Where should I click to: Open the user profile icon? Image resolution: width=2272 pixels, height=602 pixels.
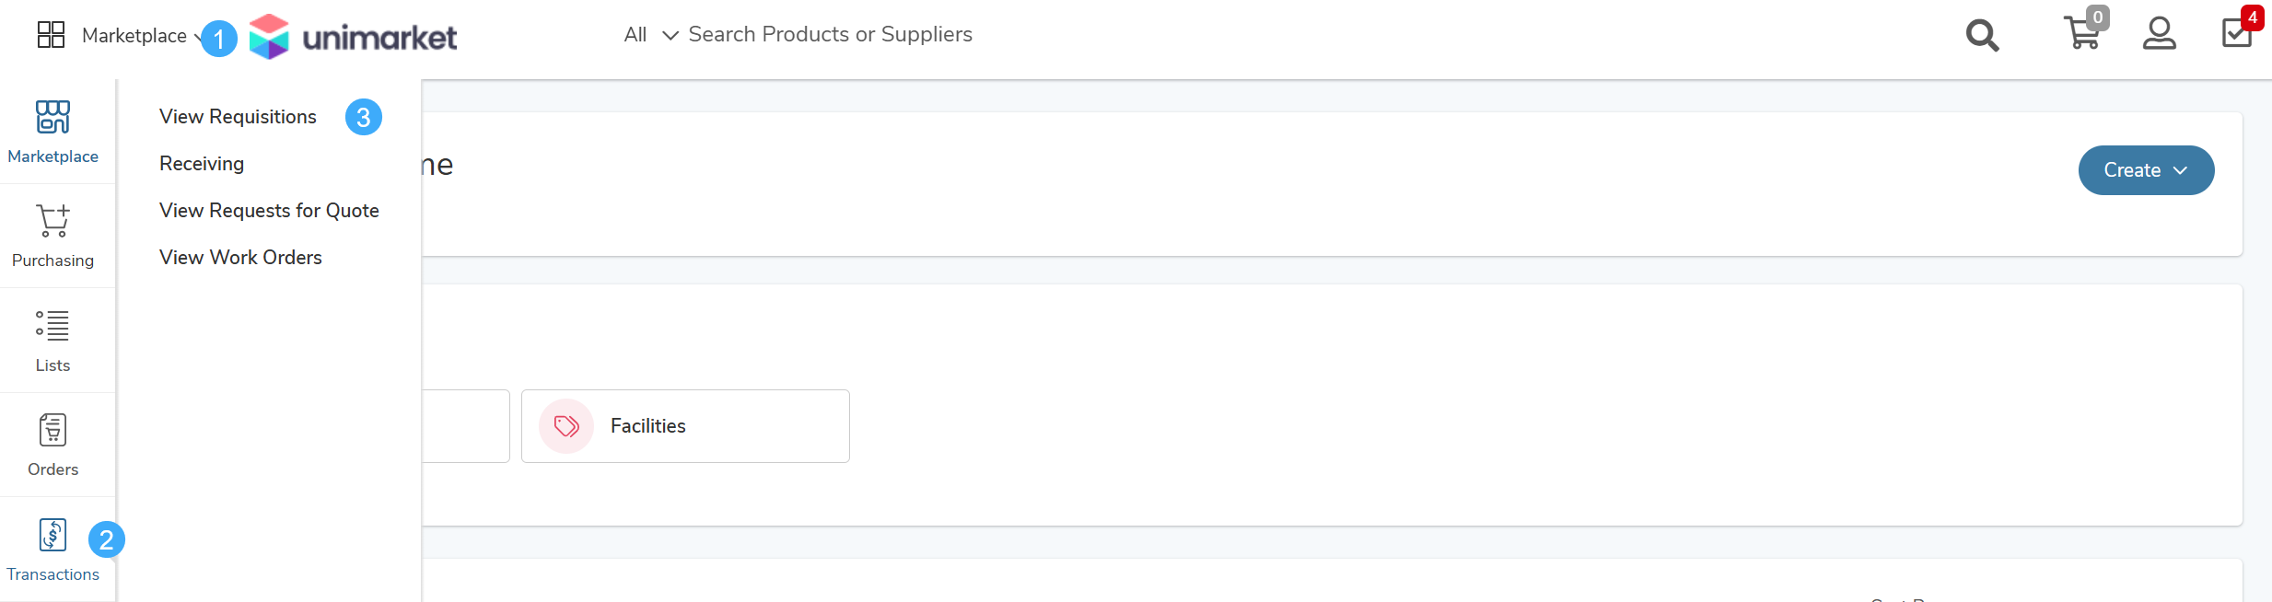(x=2159, y=34)
